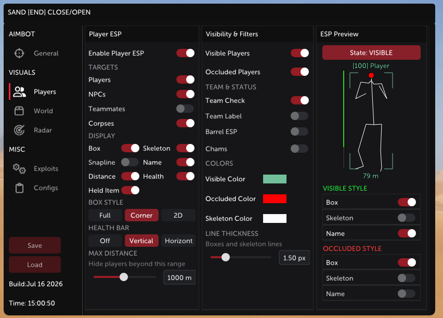Select the Full box style

[x=105, y=215]
